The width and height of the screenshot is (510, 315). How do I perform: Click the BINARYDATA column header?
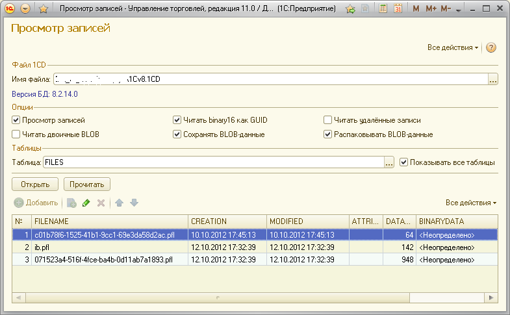pos(457,221)
